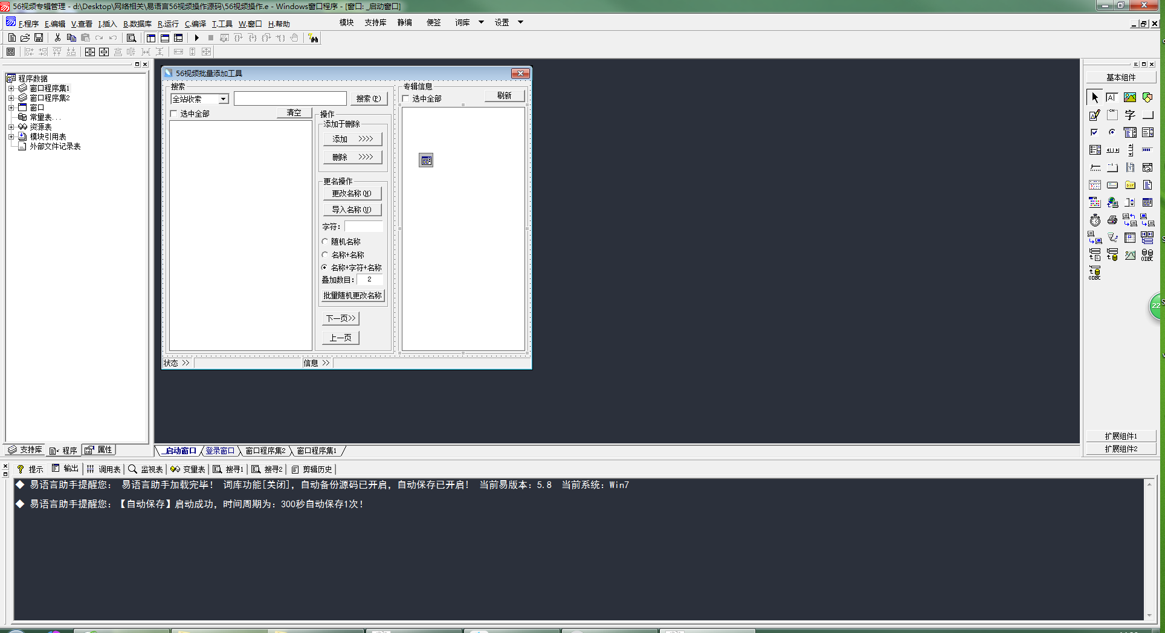The height and width of the screenshot is (633, 1165).
Task: Click the window preview icon on alignment toolbar
Action: click(x=10, y=52)
